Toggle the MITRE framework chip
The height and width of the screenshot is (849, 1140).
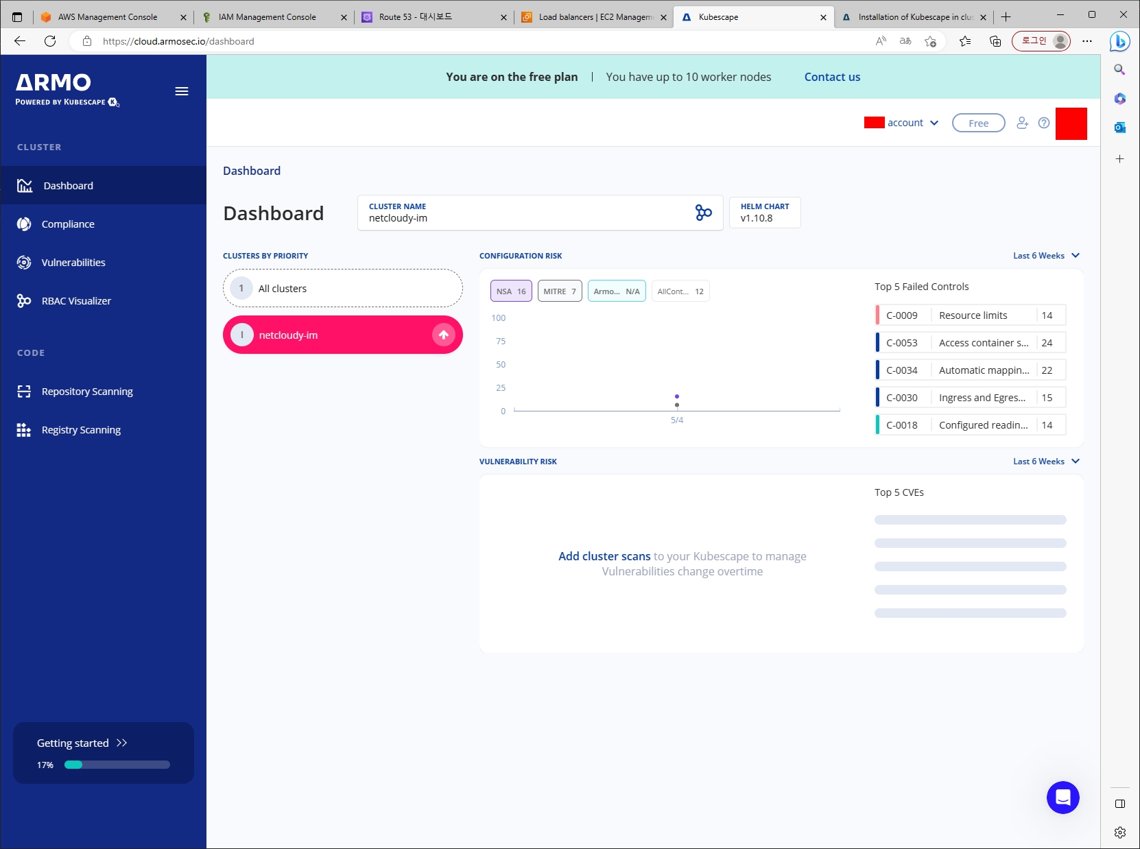pyautogui.click(x=560, y=291)
